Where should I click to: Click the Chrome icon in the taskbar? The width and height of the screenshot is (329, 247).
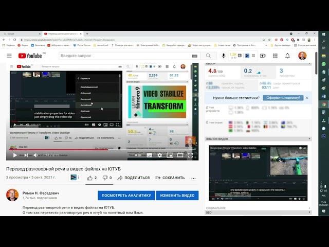point(324,104)
